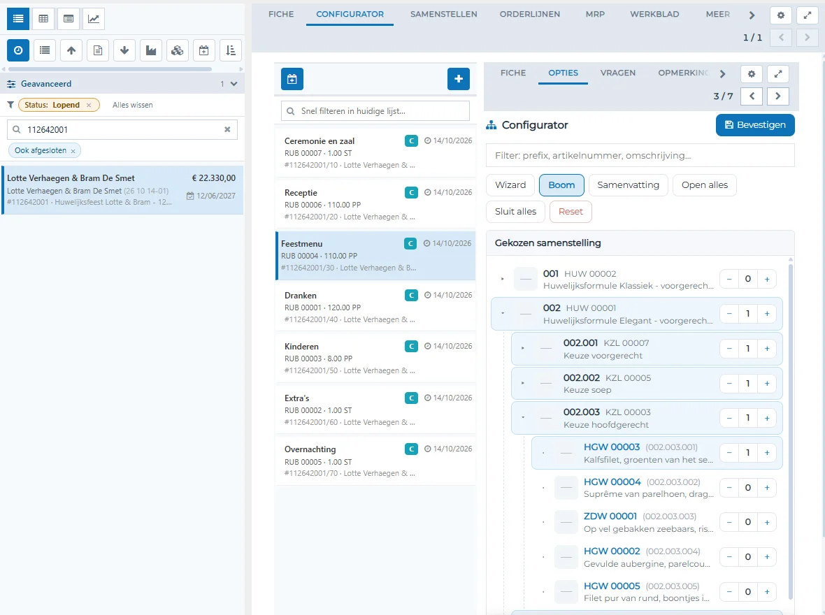
Task: Switch to the Vragen tab
Action: tap(617, 73)
